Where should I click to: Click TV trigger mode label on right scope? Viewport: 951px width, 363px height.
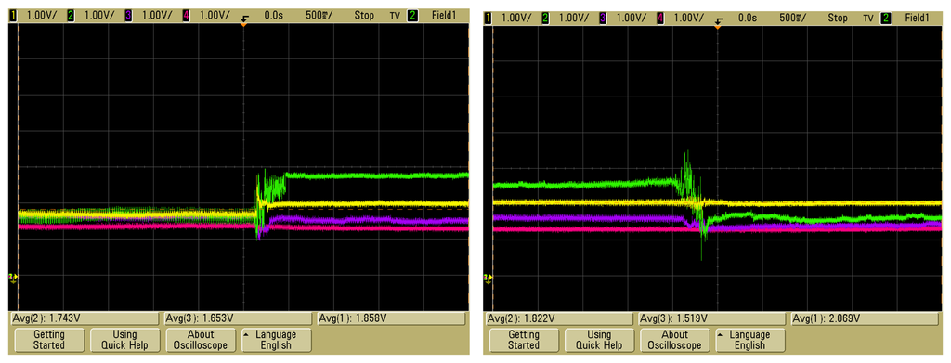click(869, 19)
